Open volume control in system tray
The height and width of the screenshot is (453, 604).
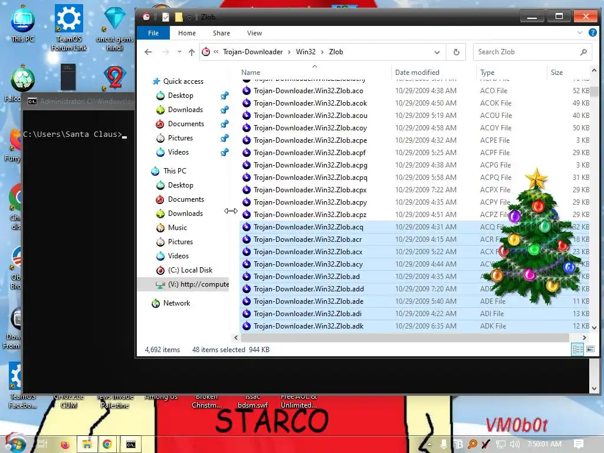(x=514, y=444)
